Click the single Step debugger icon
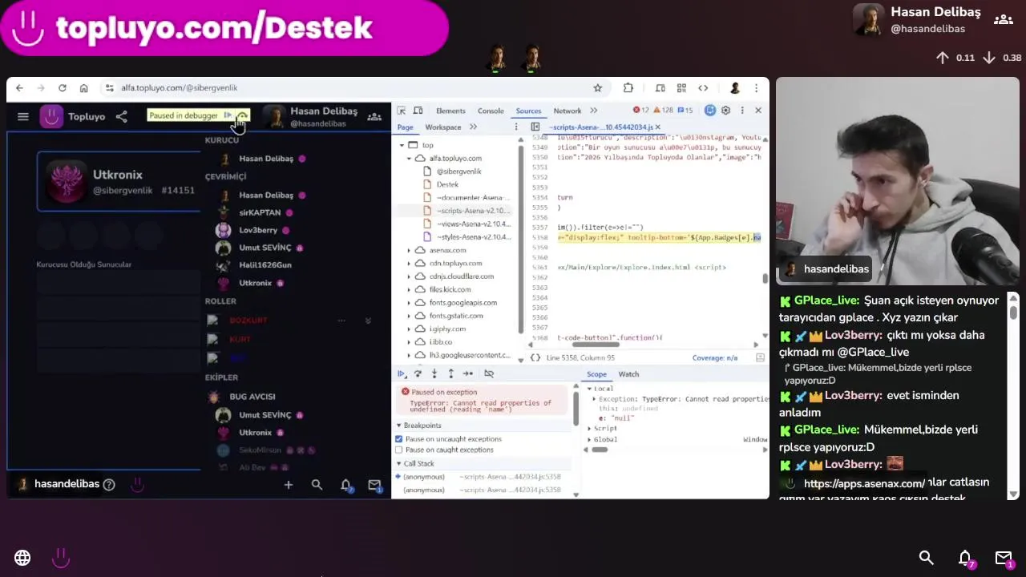The width and height of the screenshot is (1026, 577). pos(468,373)
